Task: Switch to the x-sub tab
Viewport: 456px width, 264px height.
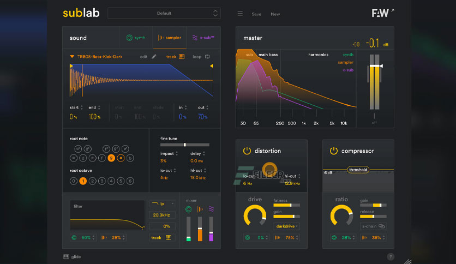Action: (x=203, y=38)
